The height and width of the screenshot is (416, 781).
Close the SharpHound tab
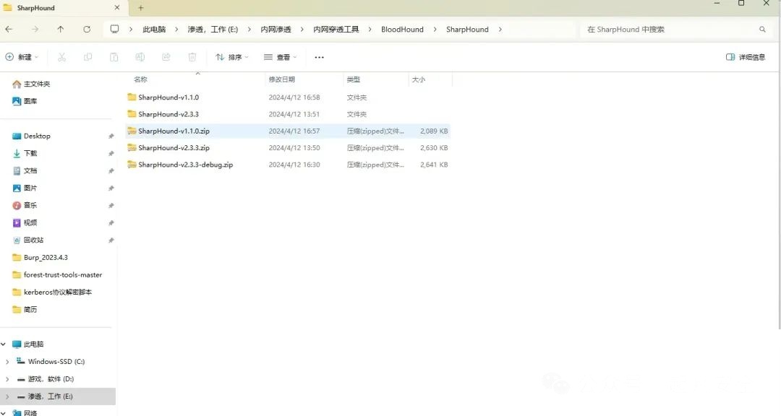pyautogui.click(x=117, y=8)
